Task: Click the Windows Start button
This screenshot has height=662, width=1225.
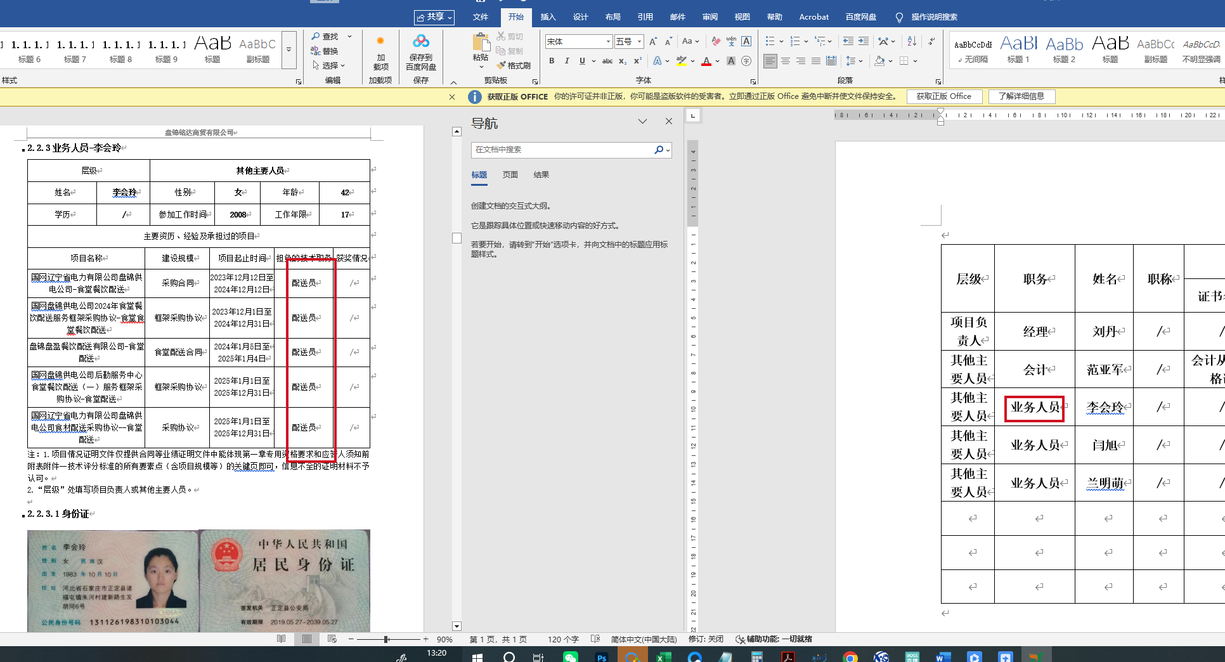Action: click(x=478, y=657)
